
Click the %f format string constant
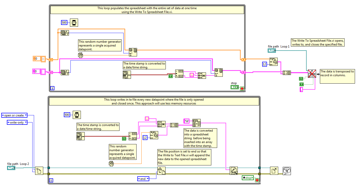[x=187, y=121]
